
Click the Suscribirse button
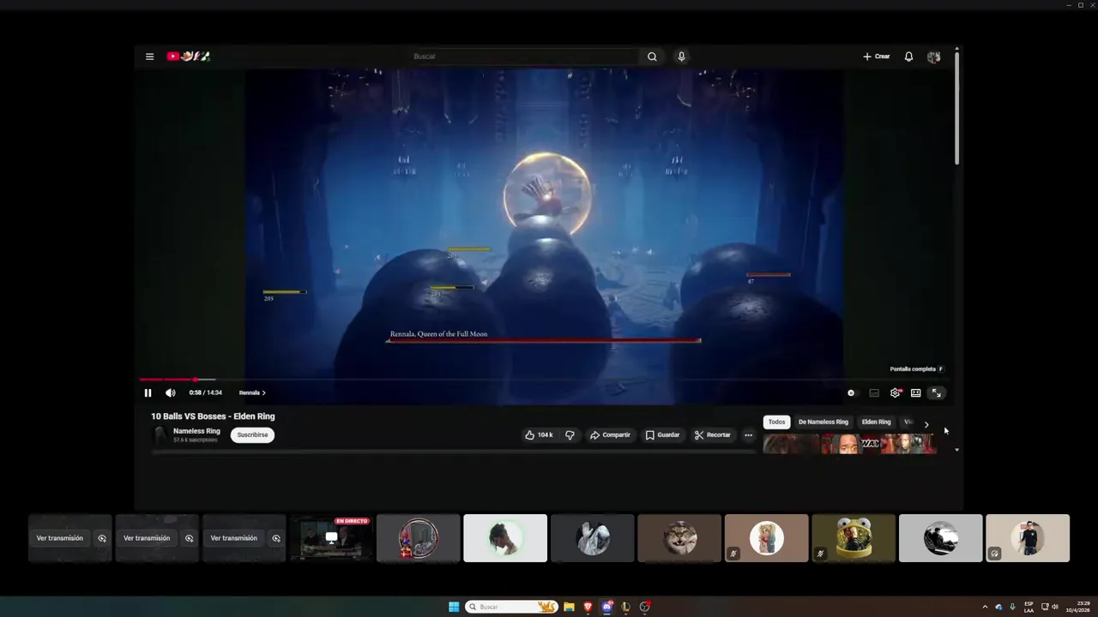(252, 434)
